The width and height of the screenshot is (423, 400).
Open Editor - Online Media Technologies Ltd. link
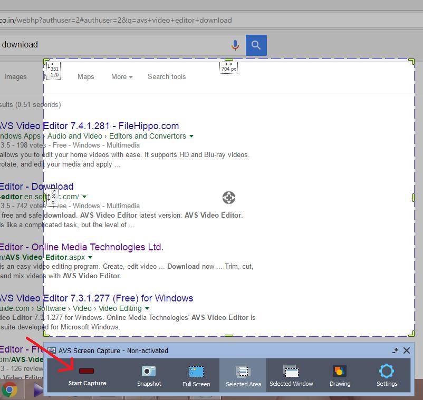pos(81,247)
